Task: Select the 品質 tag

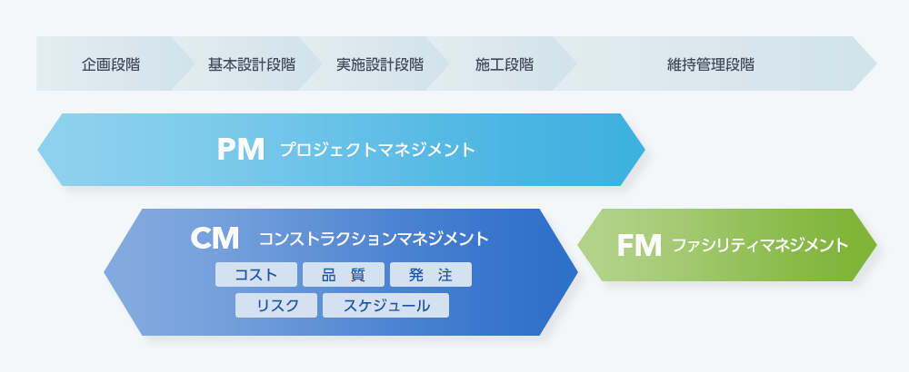Action: tap(344, 274)
